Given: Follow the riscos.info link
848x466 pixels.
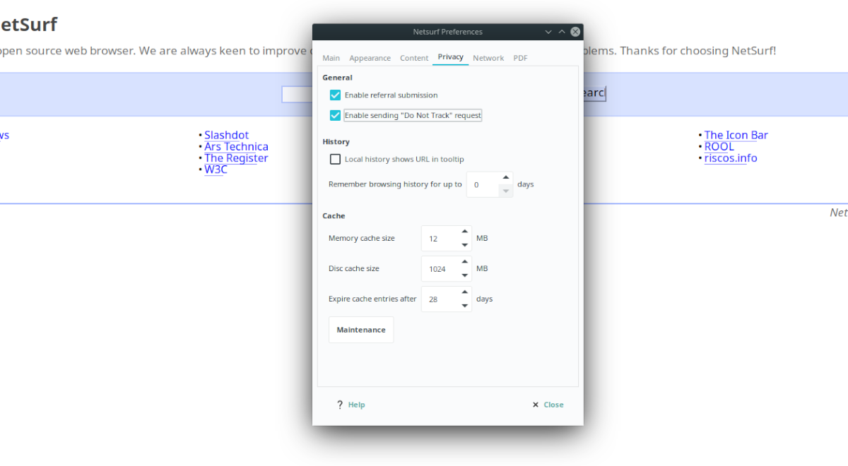Looking at the screenshot, I should point(730,157).
